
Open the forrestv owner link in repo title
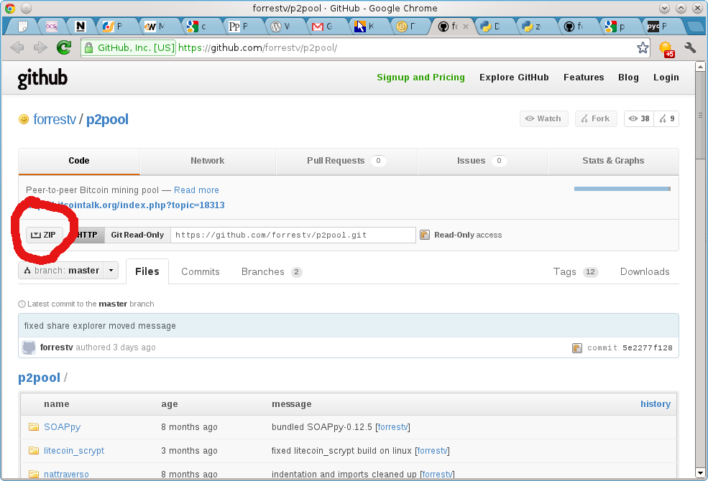click(x=55, y=119)
